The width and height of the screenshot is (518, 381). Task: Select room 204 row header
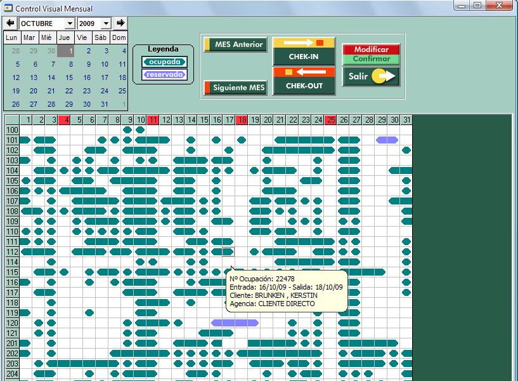click(12, 374)
